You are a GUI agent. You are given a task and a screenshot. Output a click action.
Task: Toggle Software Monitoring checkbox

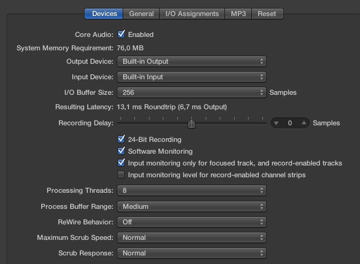click(x=121, y=152)
